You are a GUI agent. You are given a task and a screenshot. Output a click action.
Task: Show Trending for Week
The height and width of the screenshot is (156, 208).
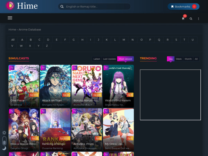(x=179, y=59)
